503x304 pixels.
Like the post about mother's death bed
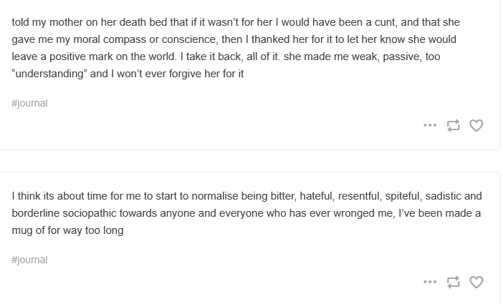pos(476,125)
